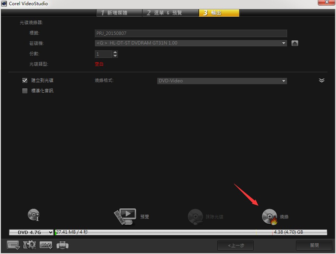
Task: Click the 關閉 close button
Action: point(314,245)
